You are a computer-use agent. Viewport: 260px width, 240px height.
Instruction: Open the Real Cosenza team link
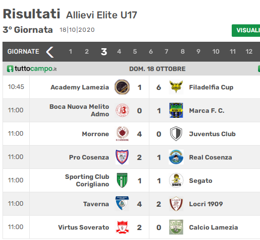(x=210, y=158)
